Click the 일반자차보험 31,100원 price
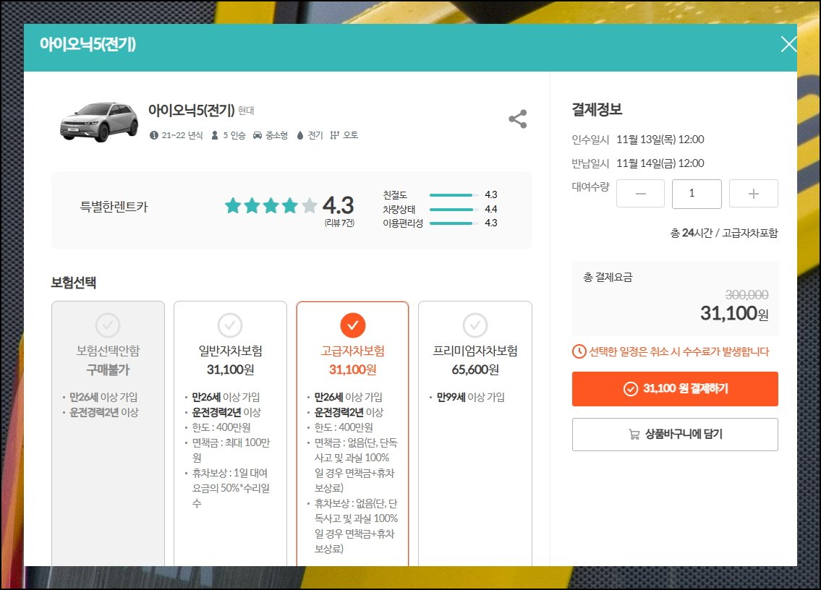Viewport: 821px width, 590px height. click(x=230, y=369)
